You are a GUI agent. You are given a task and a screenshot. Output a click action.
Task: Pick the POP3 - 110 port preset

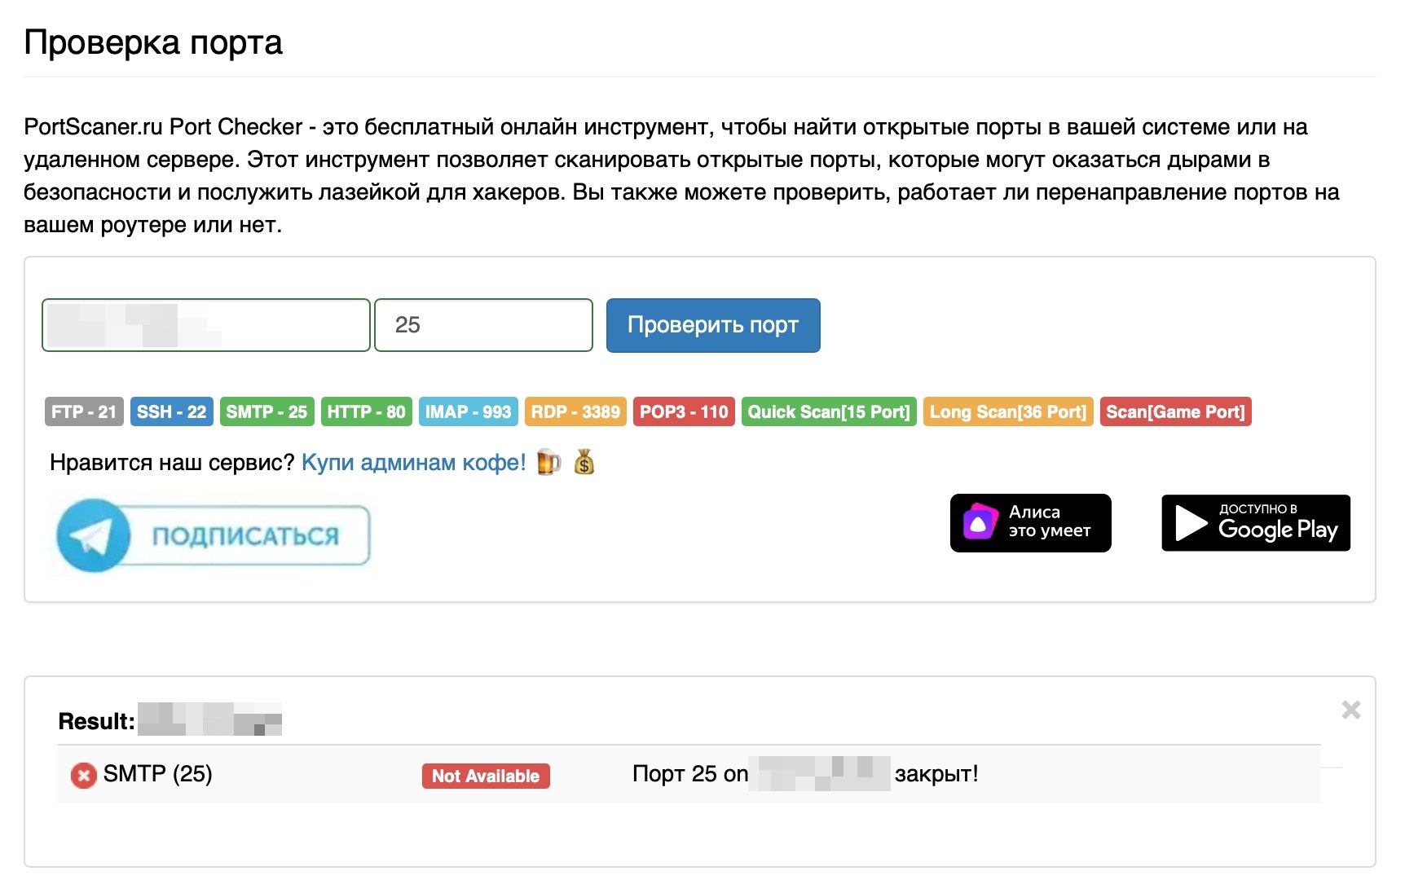coord(684,412)
